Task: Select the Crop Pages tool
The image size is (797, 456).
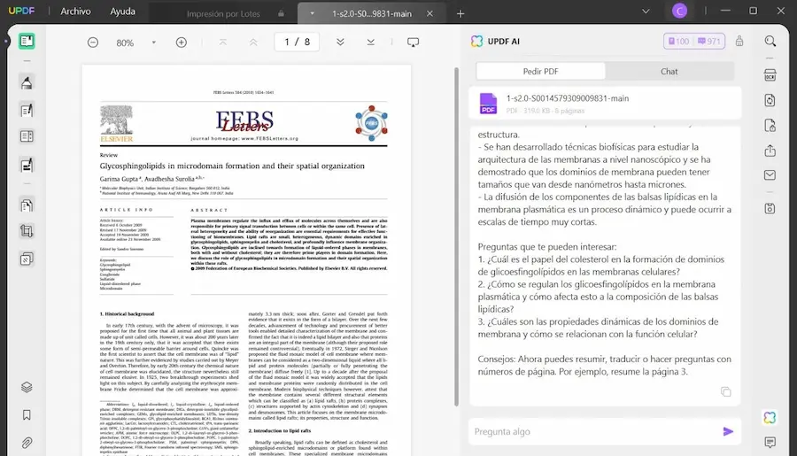Action: [27, 232]
